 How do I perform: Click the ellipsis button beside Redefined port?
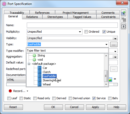pos(114,69)
